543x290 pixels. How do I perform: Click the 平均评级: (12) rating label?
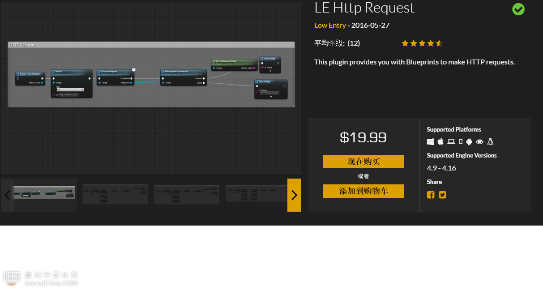pos(337,43)
